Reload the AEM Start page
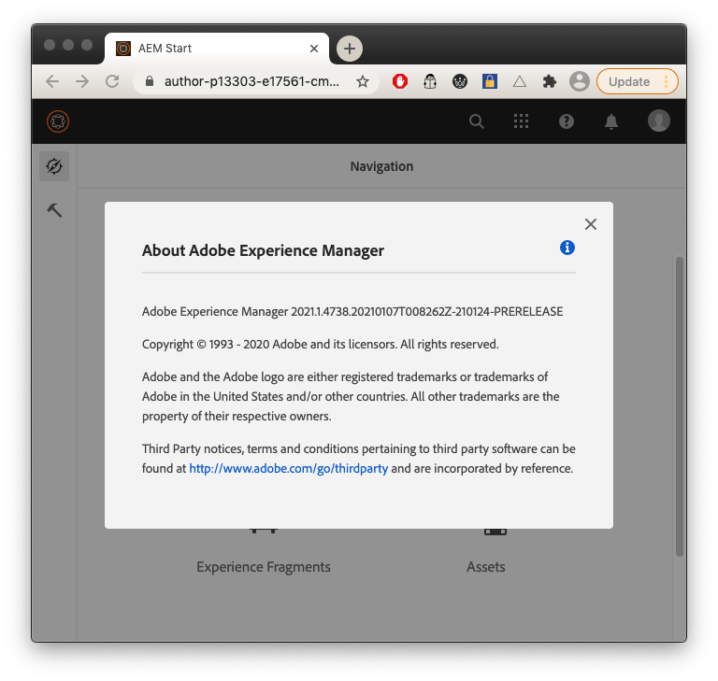718x681 pixels. [x=112, y=81]
